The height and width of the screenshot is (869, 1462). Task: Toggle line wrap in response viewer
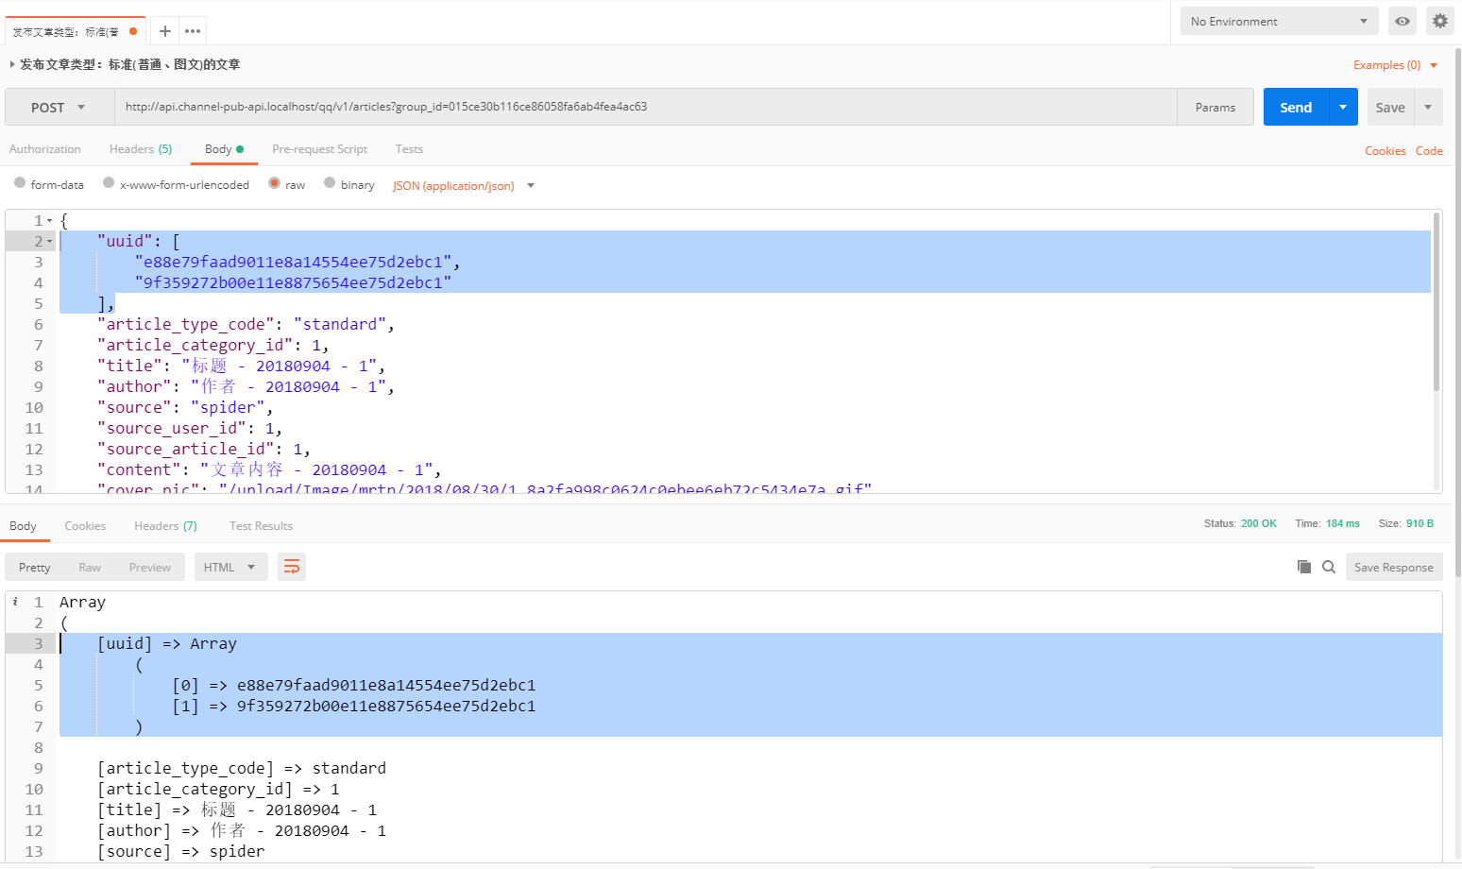[292, 567]
